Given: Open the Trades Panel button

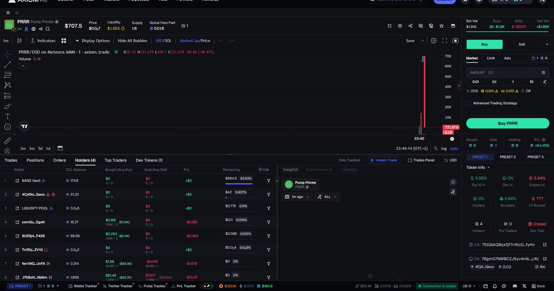Looking at the screenshot, I should pyautogui.click(x=422, y=160).
